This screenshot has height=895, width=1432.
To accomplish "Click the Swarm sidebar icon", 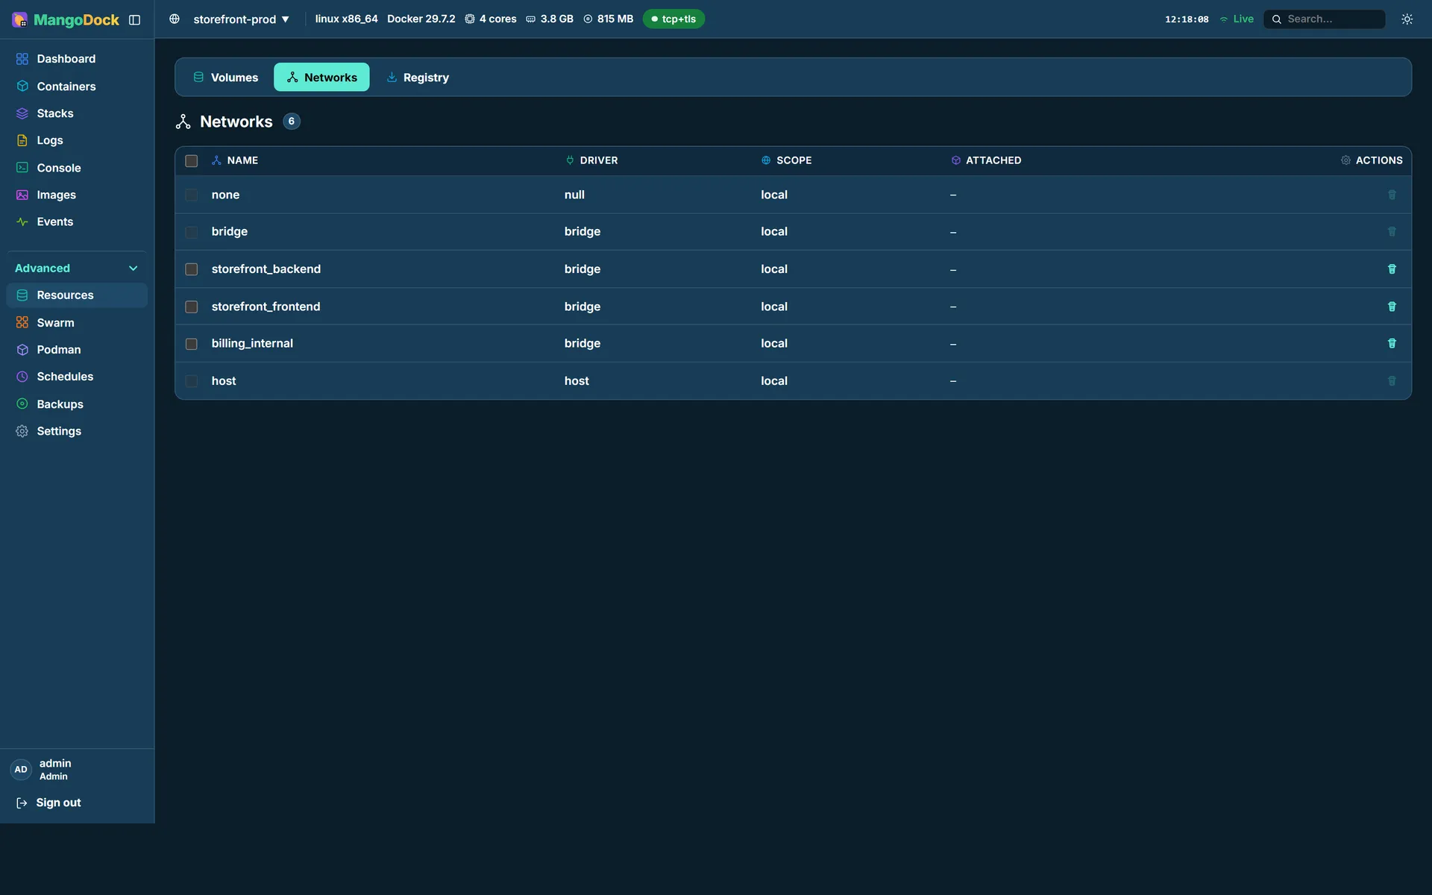I will coord(22,323).
